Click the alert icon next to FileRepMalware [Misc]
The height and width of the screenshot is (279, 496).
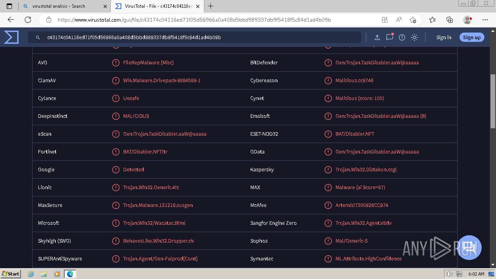(x=115, y=63)
